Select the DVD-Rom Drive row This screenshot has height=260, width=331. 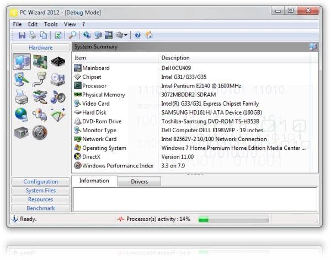point(191,121)
